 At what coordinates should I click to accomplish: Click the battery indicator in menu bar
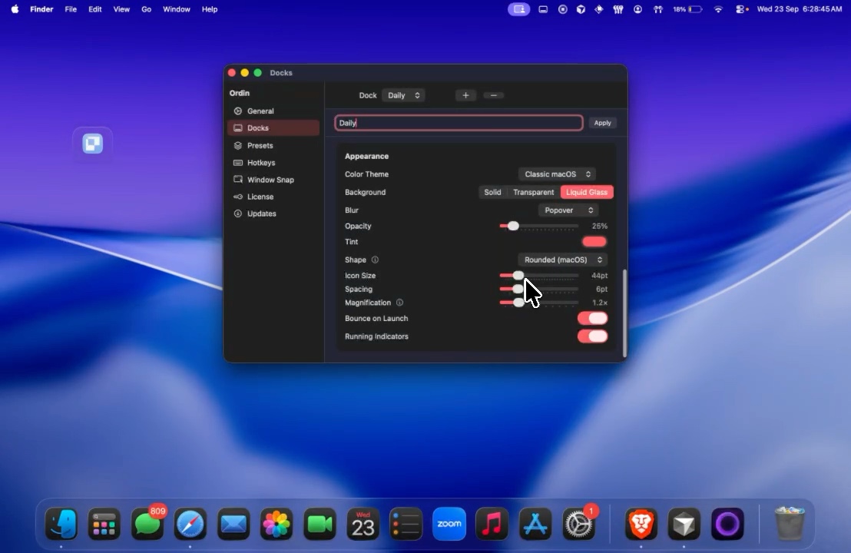(x=687, y=9)
